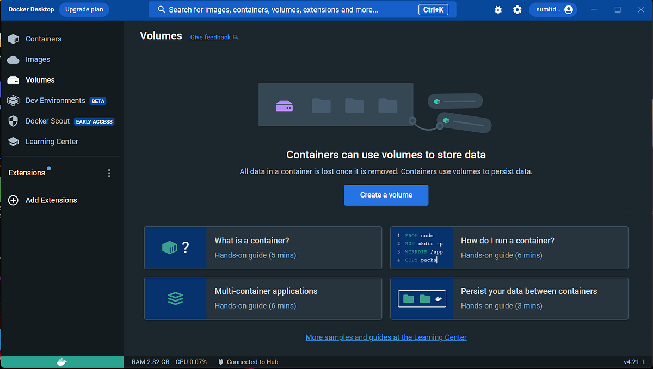
Task: Click the Add Extensions plus icon
Action: (x=13, y=200)
